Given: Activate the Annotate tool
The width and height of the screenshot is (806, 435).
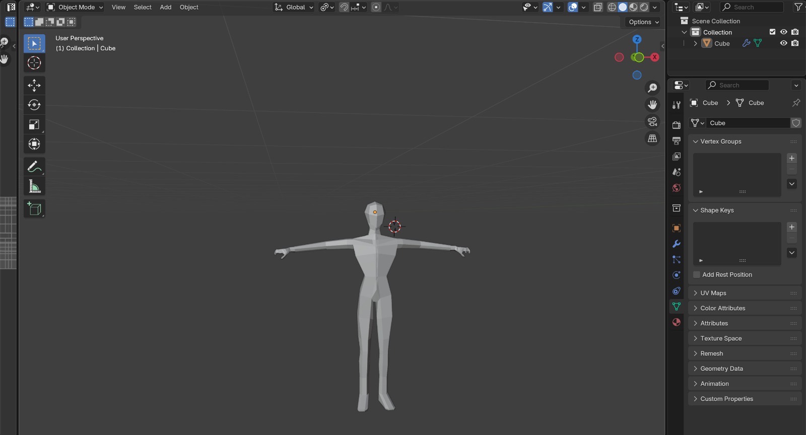Looking at the screenshot, I should tap(34, 167).
